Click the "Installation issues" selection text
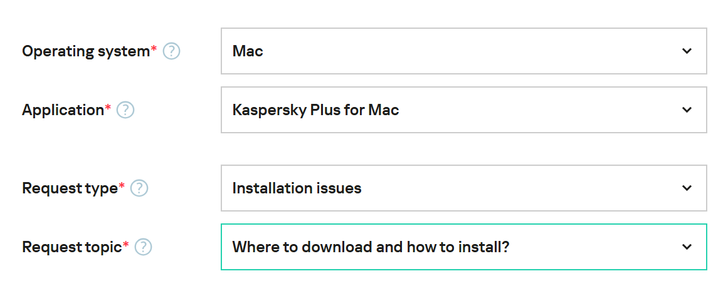The width and height of the screenshot is (728, 296). click(297, 188)
